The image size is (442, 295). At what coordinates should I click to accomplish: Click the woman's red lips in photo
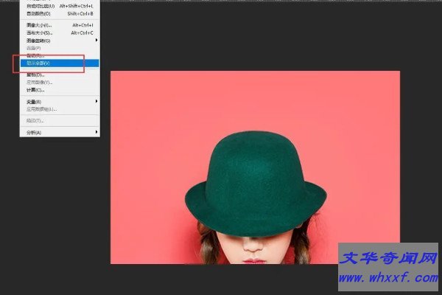click(x=255, y=260)
